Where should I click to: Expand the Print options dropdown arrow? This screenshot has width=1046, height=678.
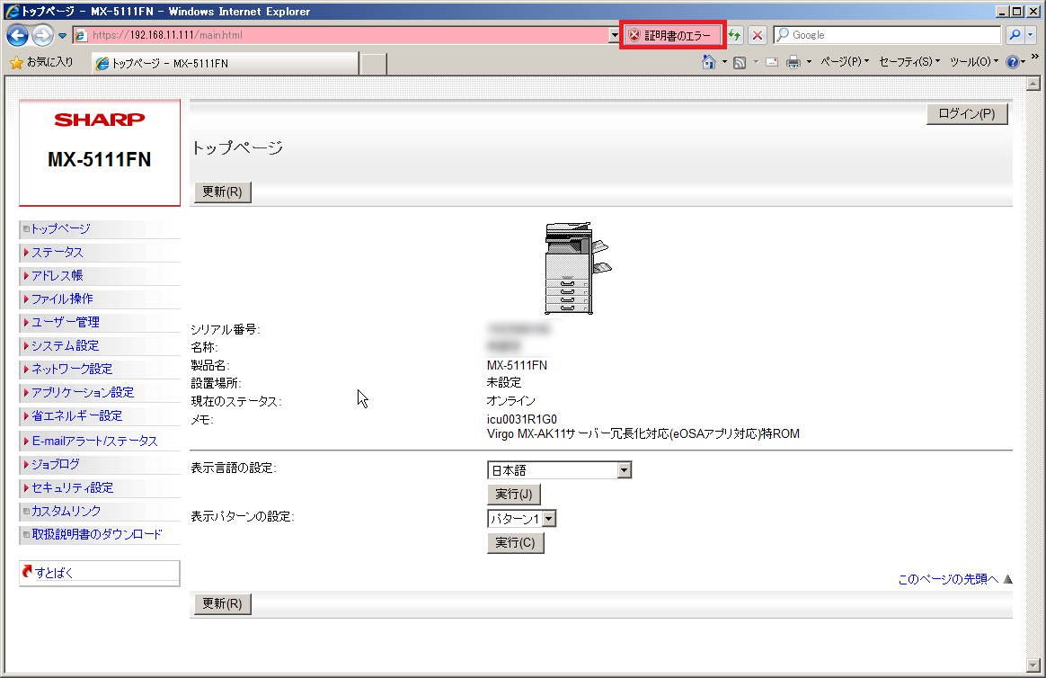[809, 62]
